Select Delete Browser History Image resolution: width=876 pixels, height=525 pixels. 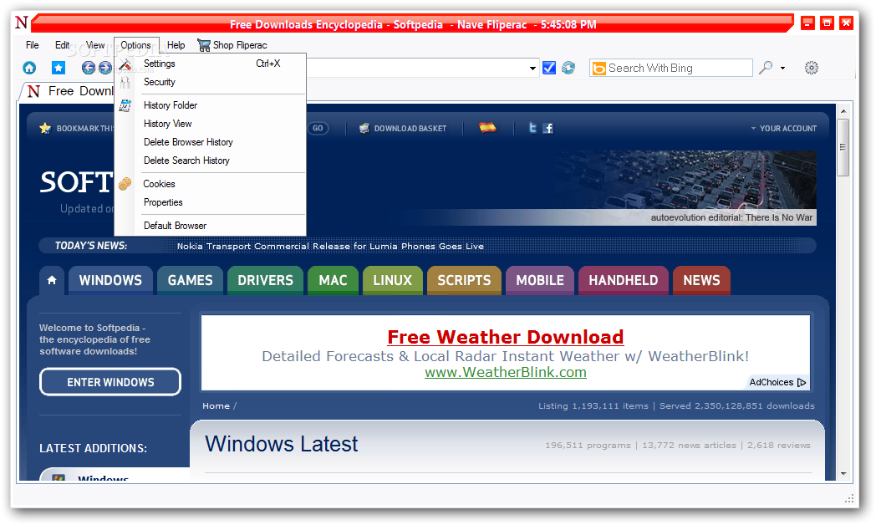click(x=210, y=142)
